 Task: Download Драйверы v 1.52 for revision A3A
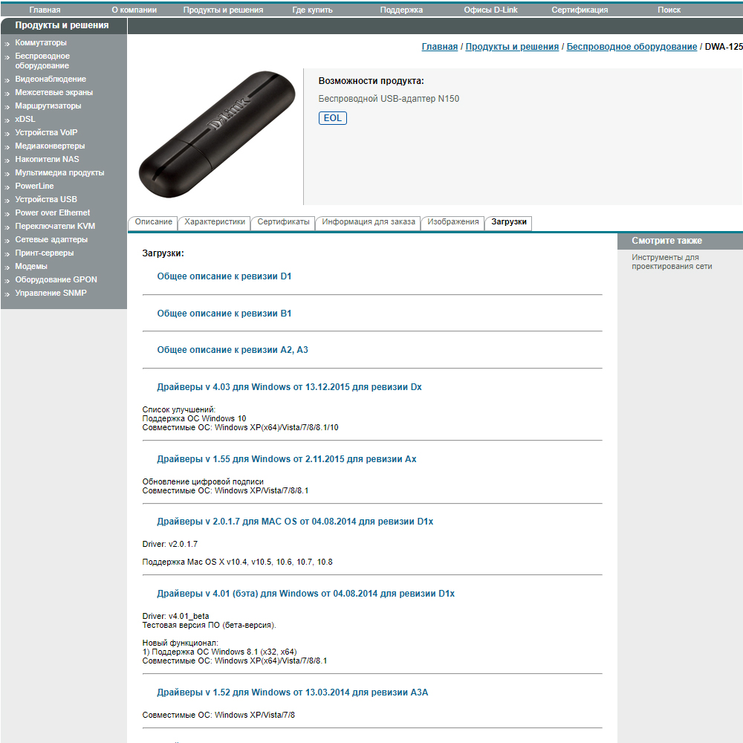(x=292, y=692)
